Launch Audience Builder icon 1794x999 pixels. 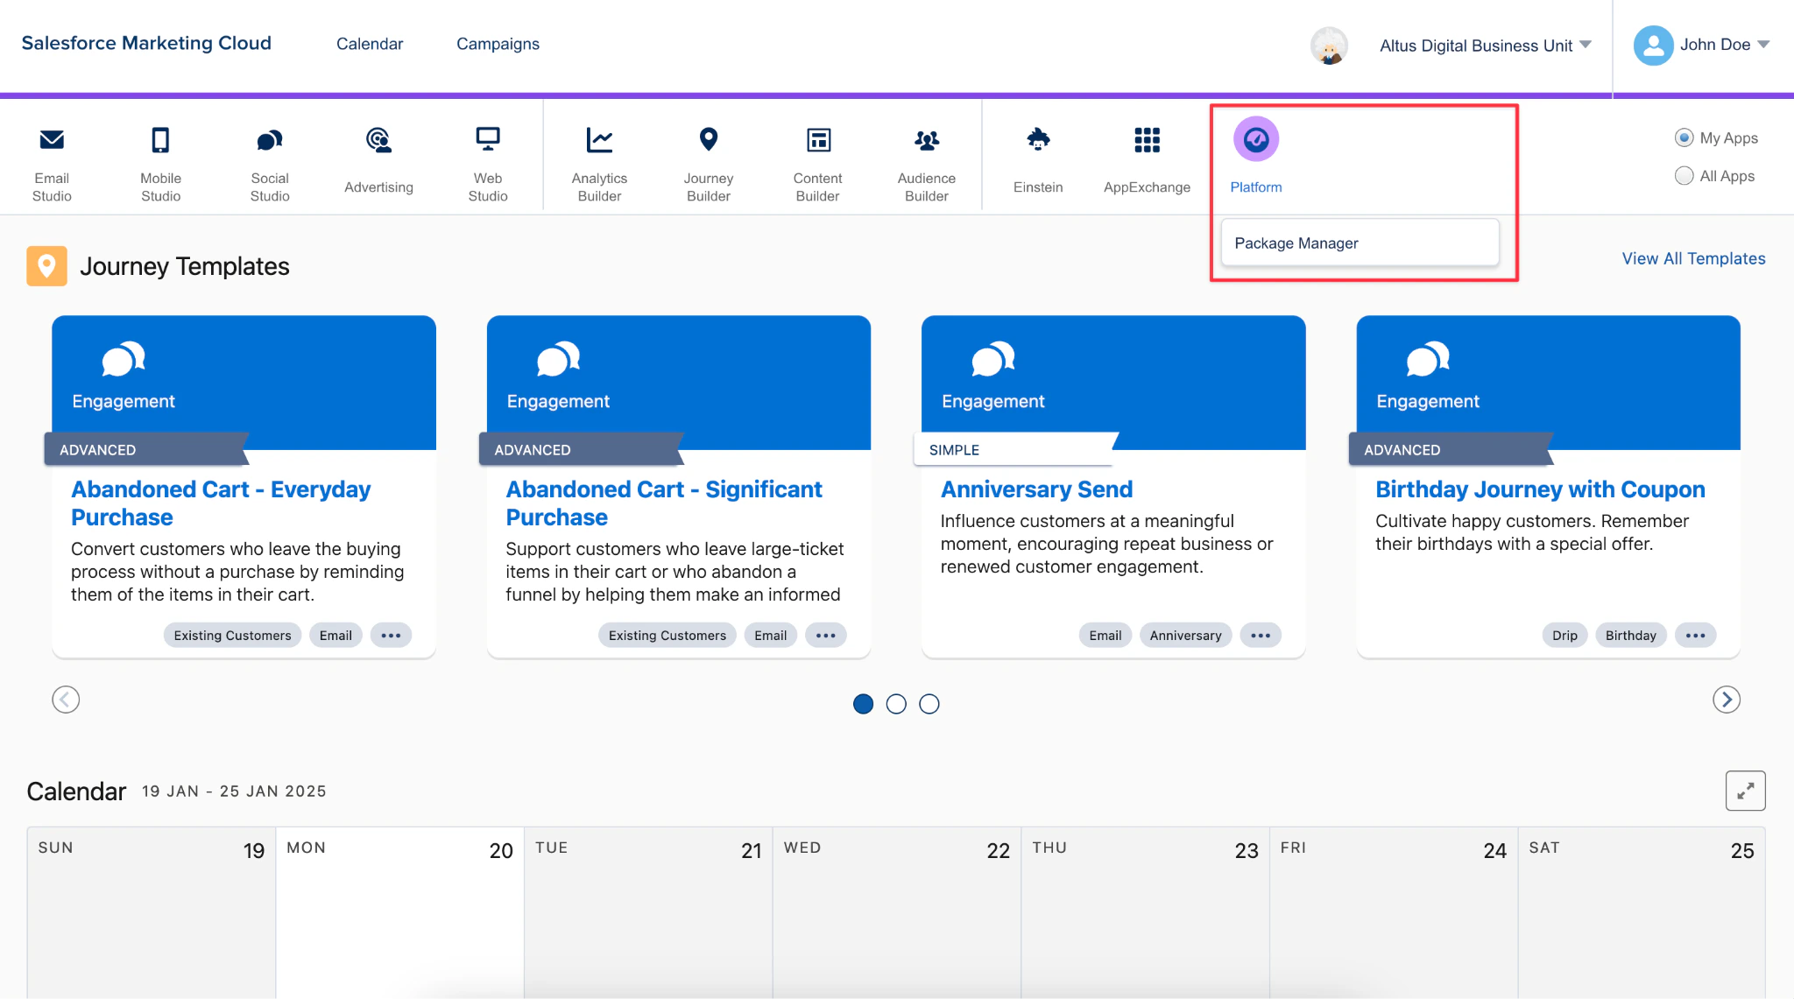[927, 139]
